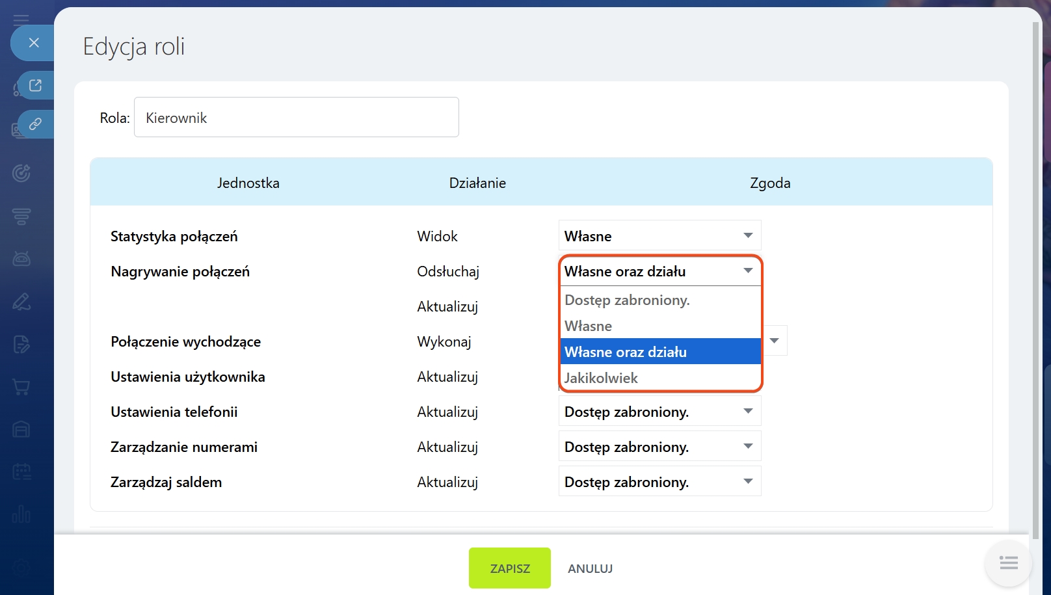Viewport: 1051px width, 595px height.
Task: Open the bar chart icon in sidebar
Action: click(x=21, y=514)
